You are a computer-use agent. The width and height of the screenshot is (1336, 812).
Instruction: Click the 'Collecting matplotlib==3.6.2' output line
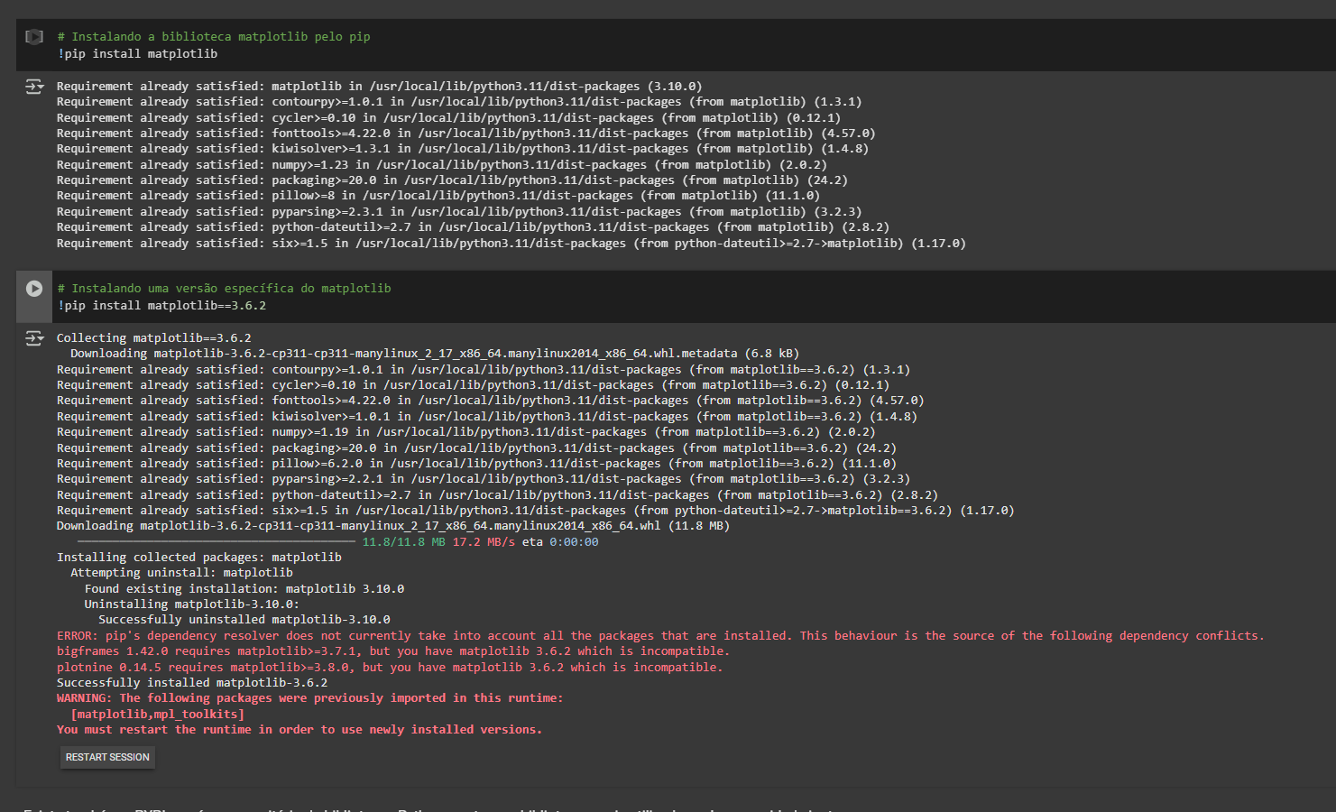tap(154, 338)
